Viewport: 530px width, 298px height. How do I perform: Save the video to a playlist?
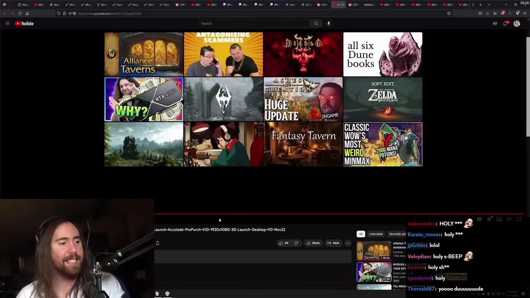click(333, 243)
